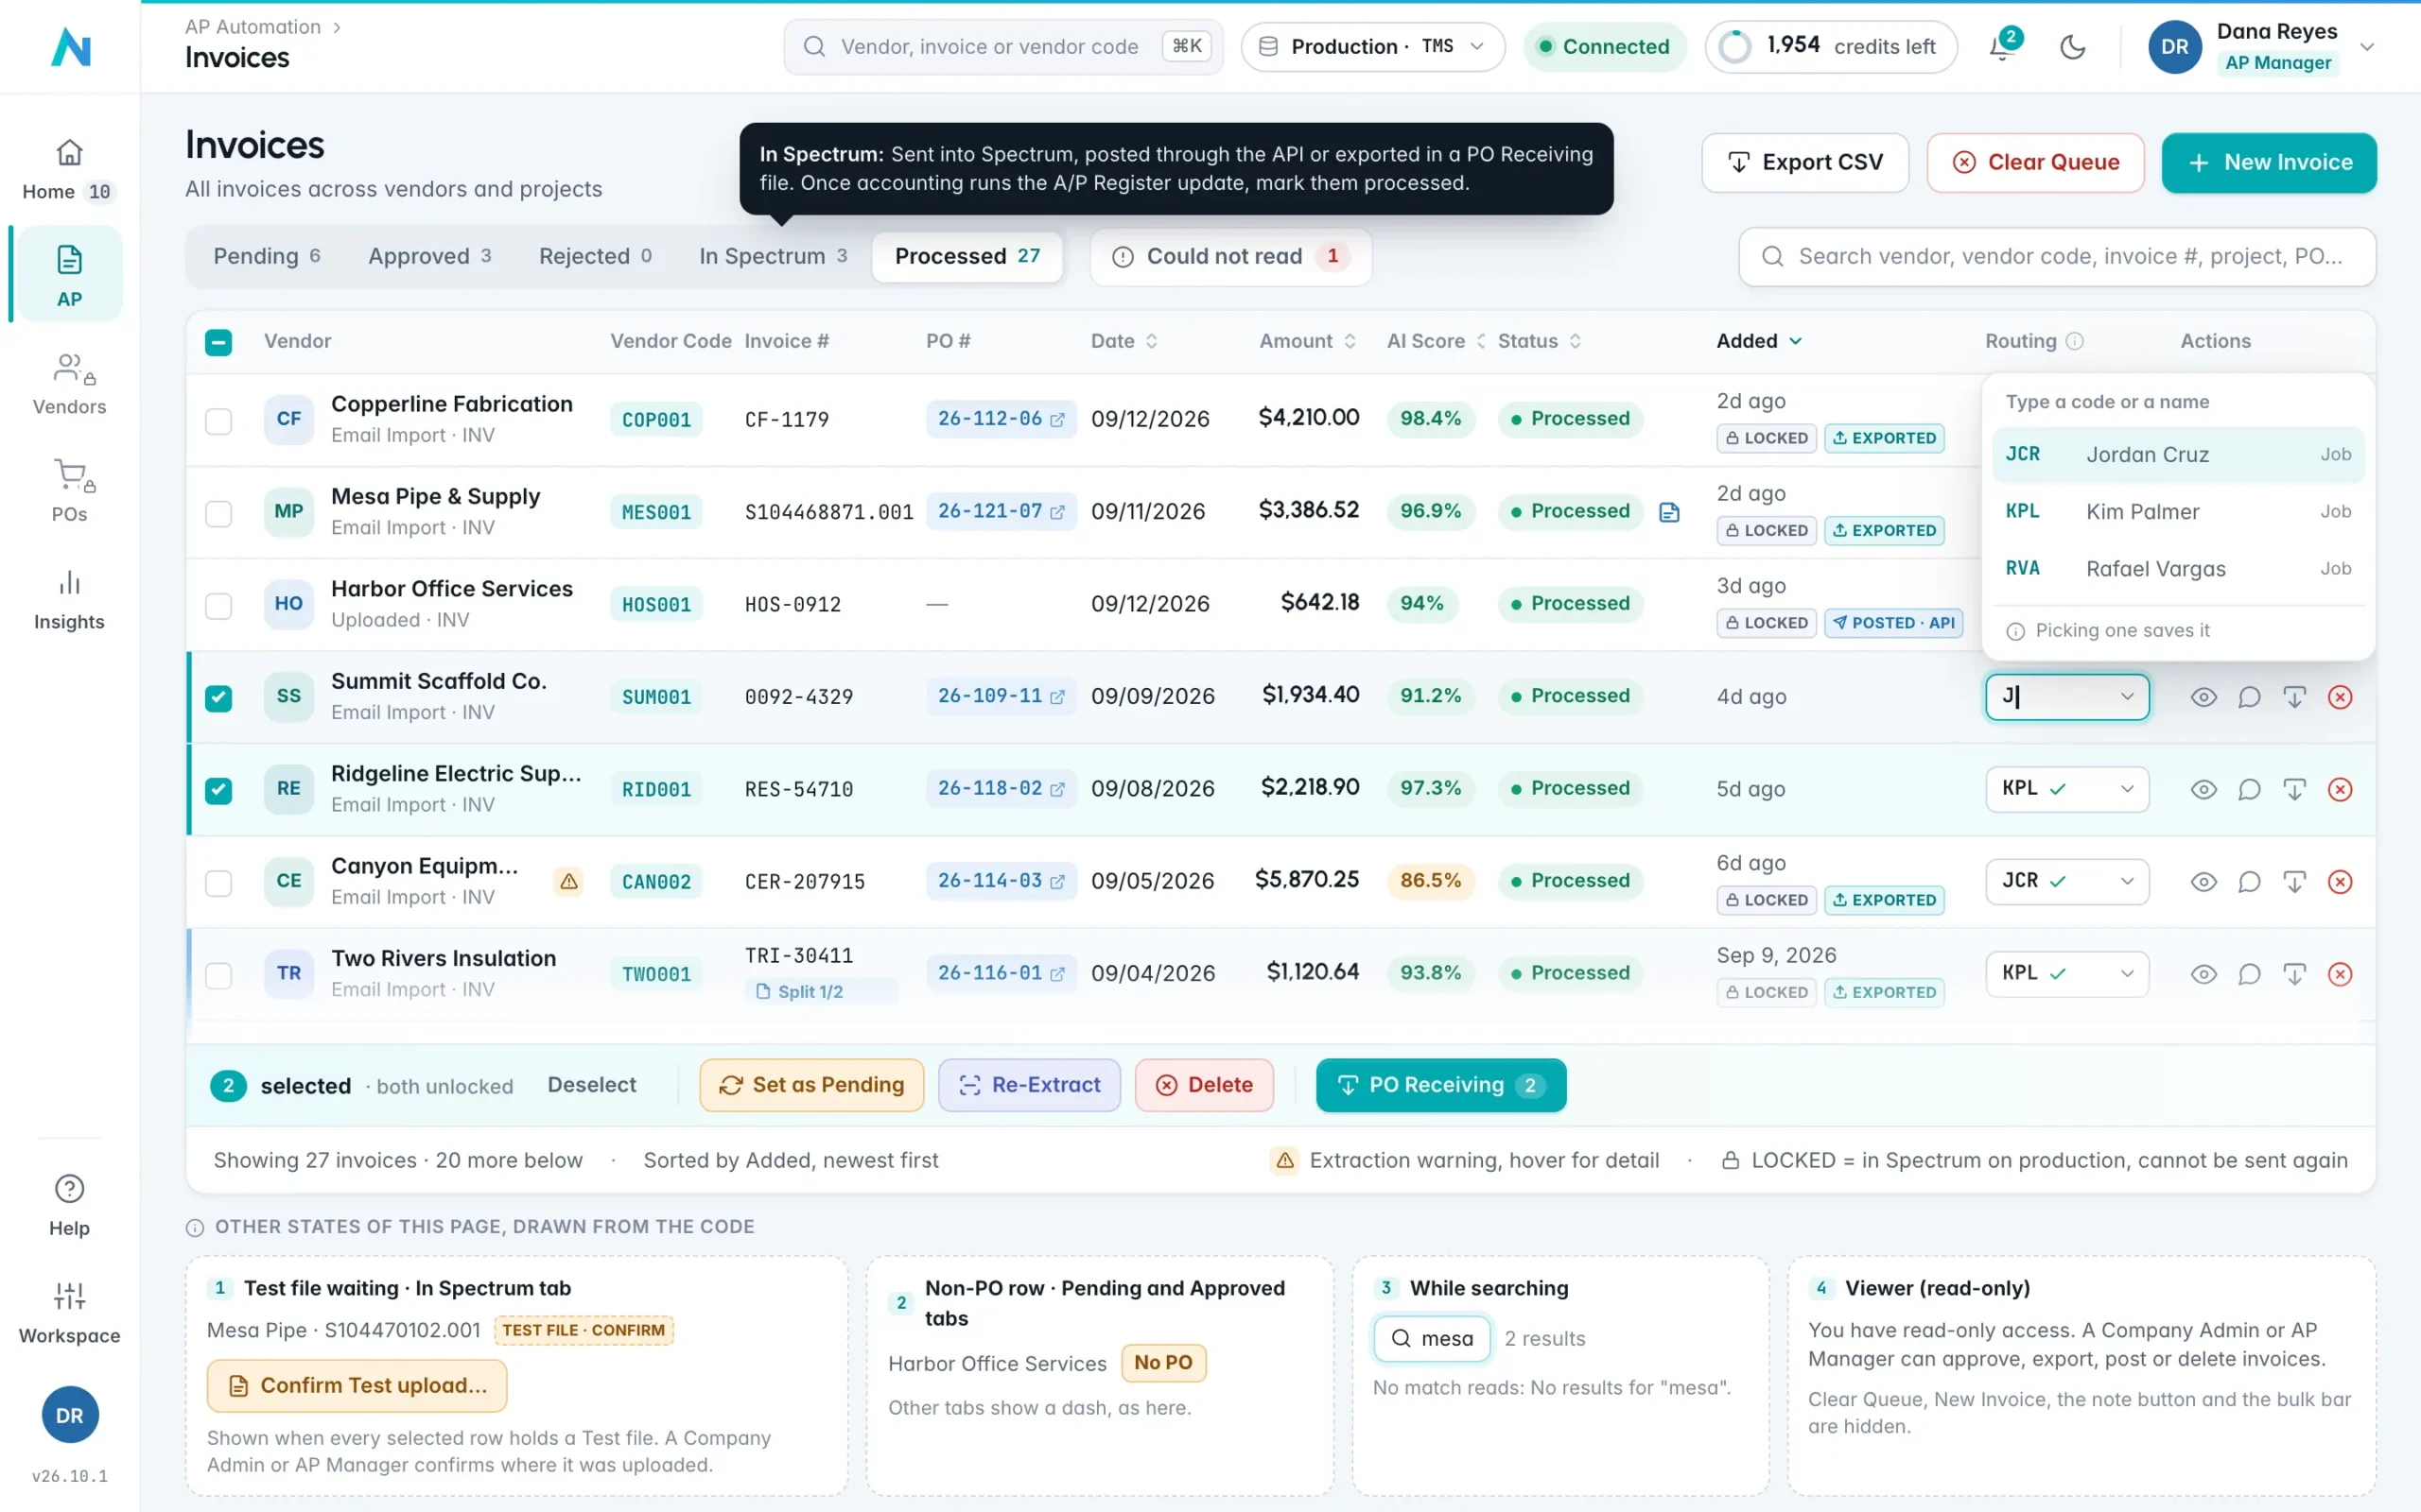The image size is (2421, 1512).
Task: Switch to dark mode moon icon
Action: [2073, 46]
